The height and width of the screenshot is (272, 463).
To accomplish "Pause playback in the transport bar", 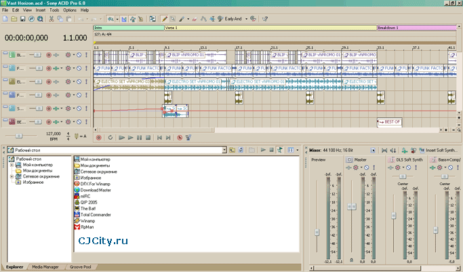I will tap(140, 138).
